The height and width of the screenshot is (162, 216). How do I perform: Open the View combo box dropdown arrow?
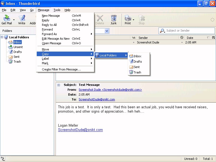[107, 31]
